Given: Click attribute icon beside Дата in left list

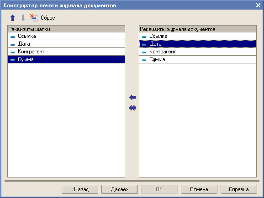Looking at the screenshot, I should point(13,44).
